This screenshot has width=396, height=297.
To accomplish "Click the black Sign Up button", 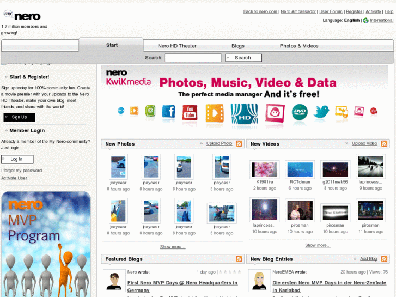I will (19, 117).
